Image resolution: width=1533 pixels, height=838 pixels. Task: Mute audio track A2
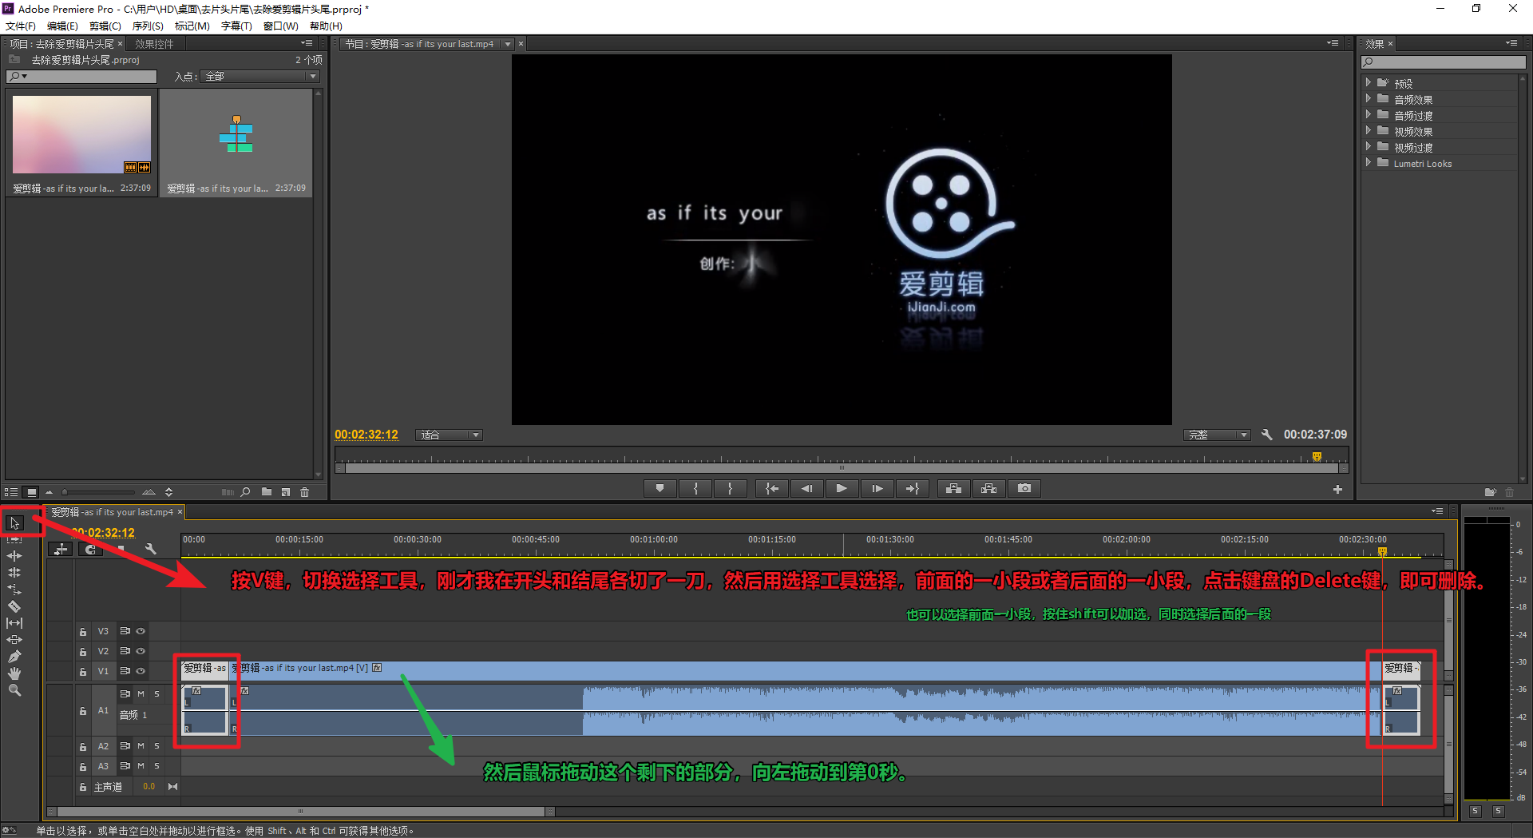coord(141,746)
